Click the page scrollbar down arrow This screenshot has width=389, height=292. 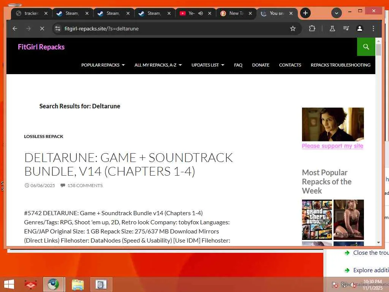378,242
